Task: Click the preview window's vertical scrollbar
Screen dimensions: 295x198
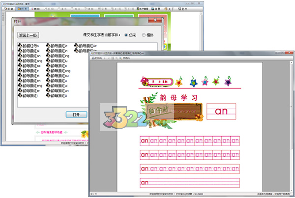Action: (292, 126)
